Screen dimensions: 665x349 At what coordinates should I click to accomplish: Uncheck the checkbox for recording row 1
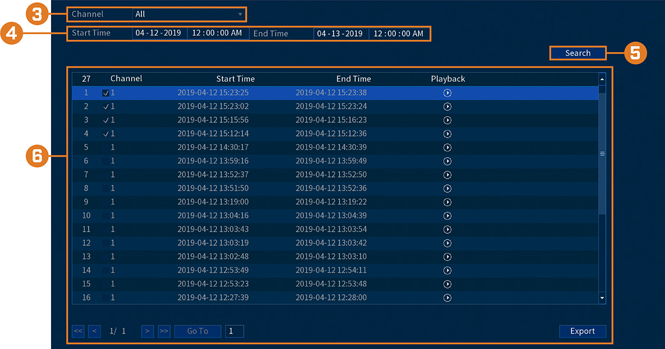click(106, 93)
